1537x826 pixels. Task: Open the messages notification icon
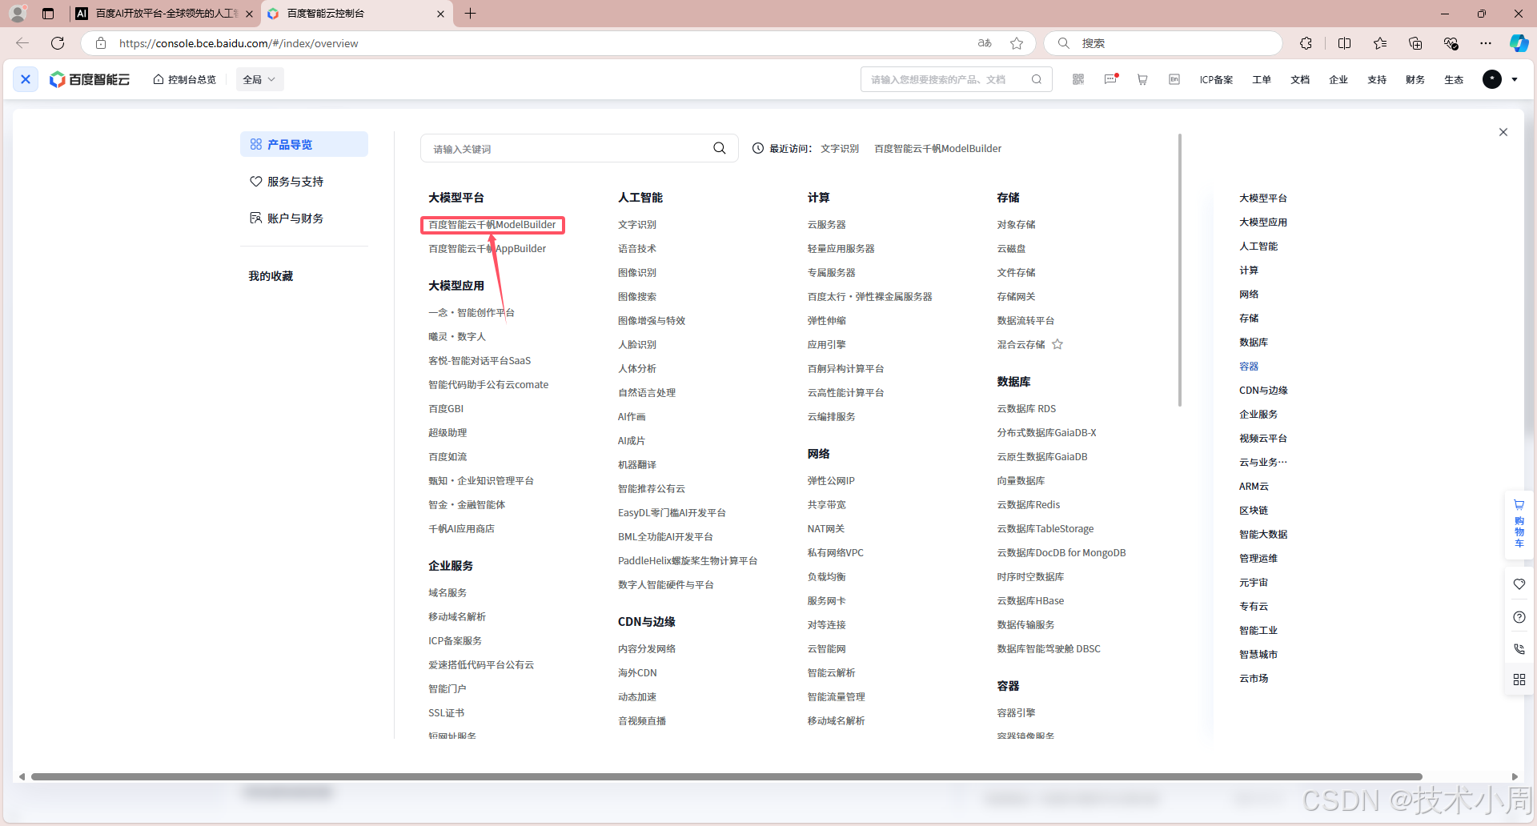[1110, 79]
